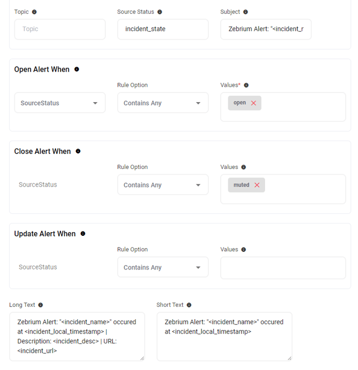Click the info icon beside Topic label
The height and width of the screenshot is (370, 358).
(x=35, y=12)
